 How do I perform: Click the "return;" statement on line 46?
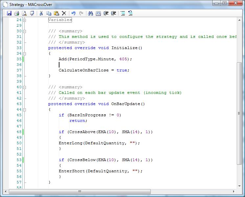point(78,121)
